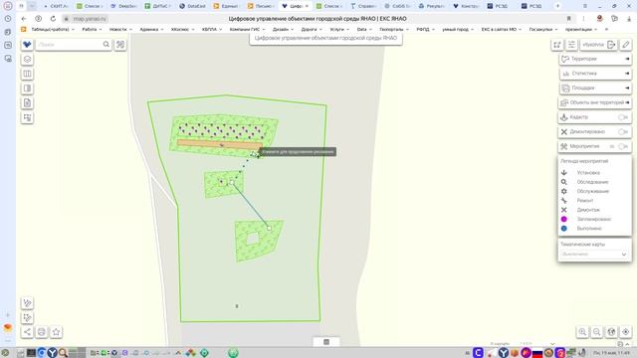Open the layers panel icon
The width and height of the screenshot is (637, 358).
coord(27,60)
